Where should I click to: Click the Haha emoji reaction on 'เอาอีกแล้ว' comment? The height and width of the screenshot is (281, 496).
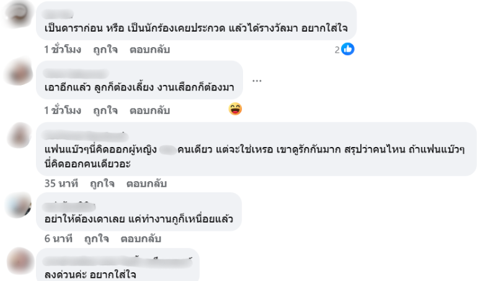click(x=235, y=110)
